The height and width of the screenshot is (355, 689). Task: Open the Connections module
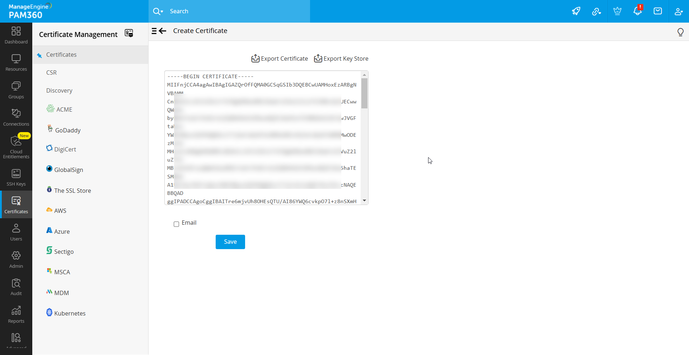coord(16,117)
